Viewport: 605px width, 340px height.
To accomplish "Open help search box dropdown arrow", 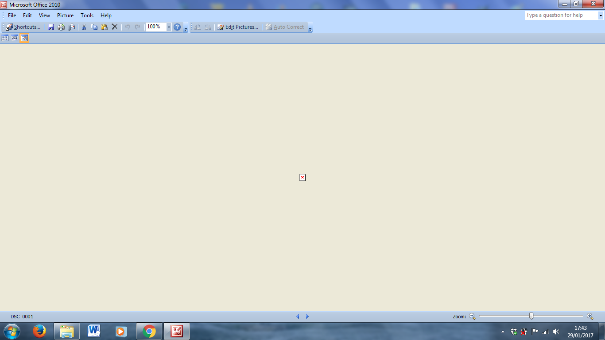I will point(601,15).
